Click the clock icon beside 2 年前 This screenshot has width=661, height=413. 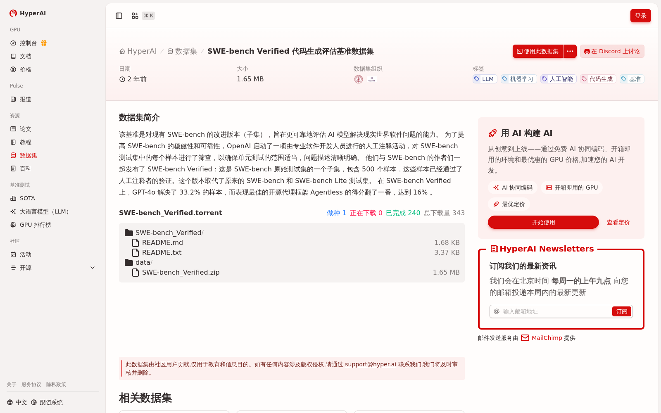coord(122,79)
